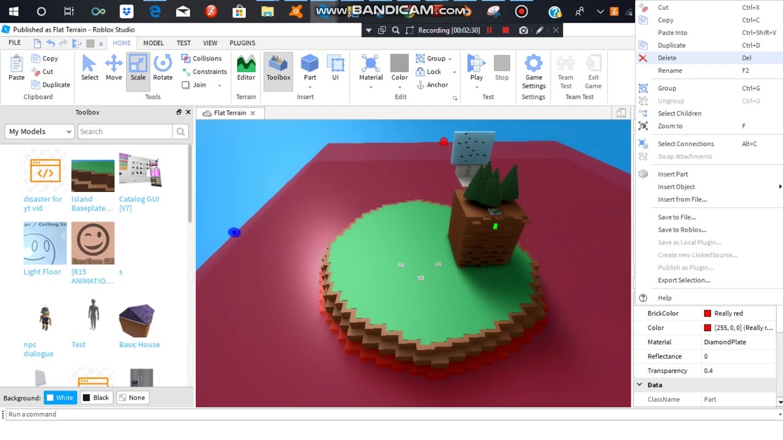The image size is (783, 440).
Task: Set Toolbox background to Black
Action: (96, 397)
